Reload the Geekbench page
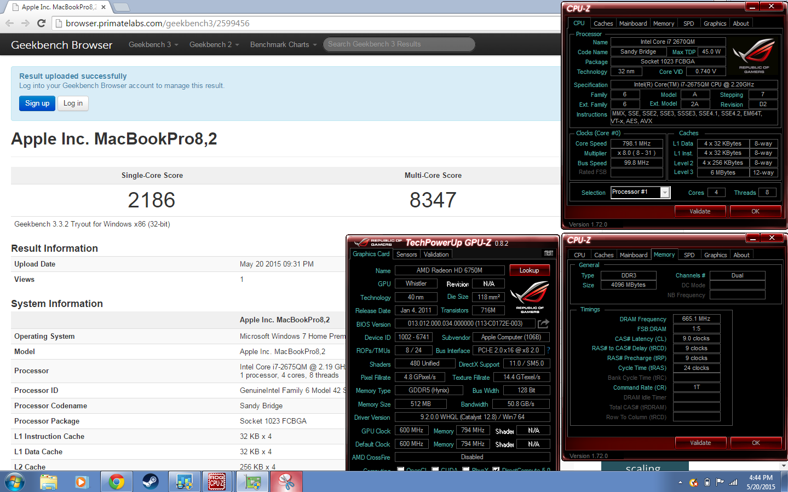Screen dimensions: 788x492 point(41,23)
